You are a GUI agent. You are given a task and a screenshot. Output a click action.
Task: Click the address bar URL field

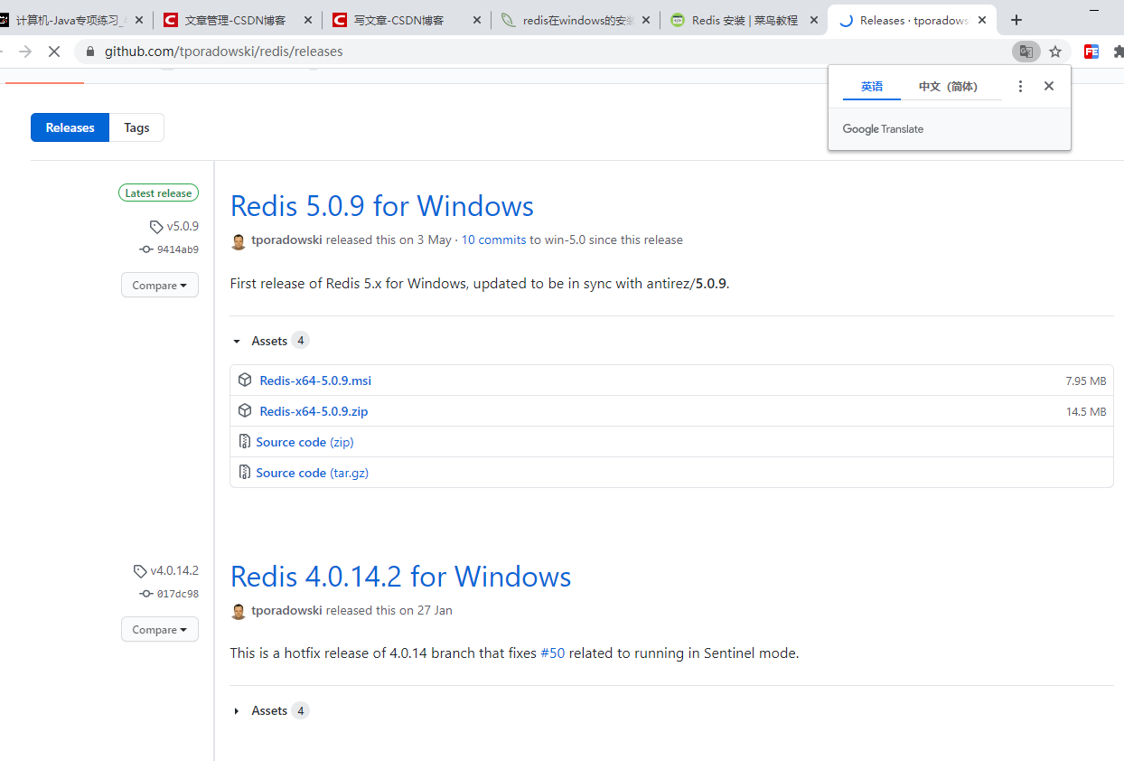point(542,52)
